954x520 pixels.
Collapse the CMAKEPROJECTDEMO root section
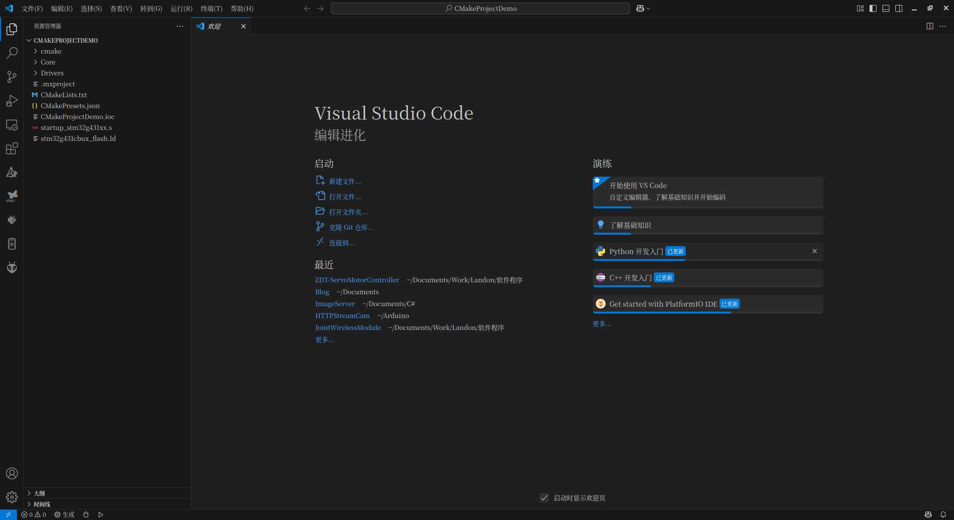click(x=107, y=40)
